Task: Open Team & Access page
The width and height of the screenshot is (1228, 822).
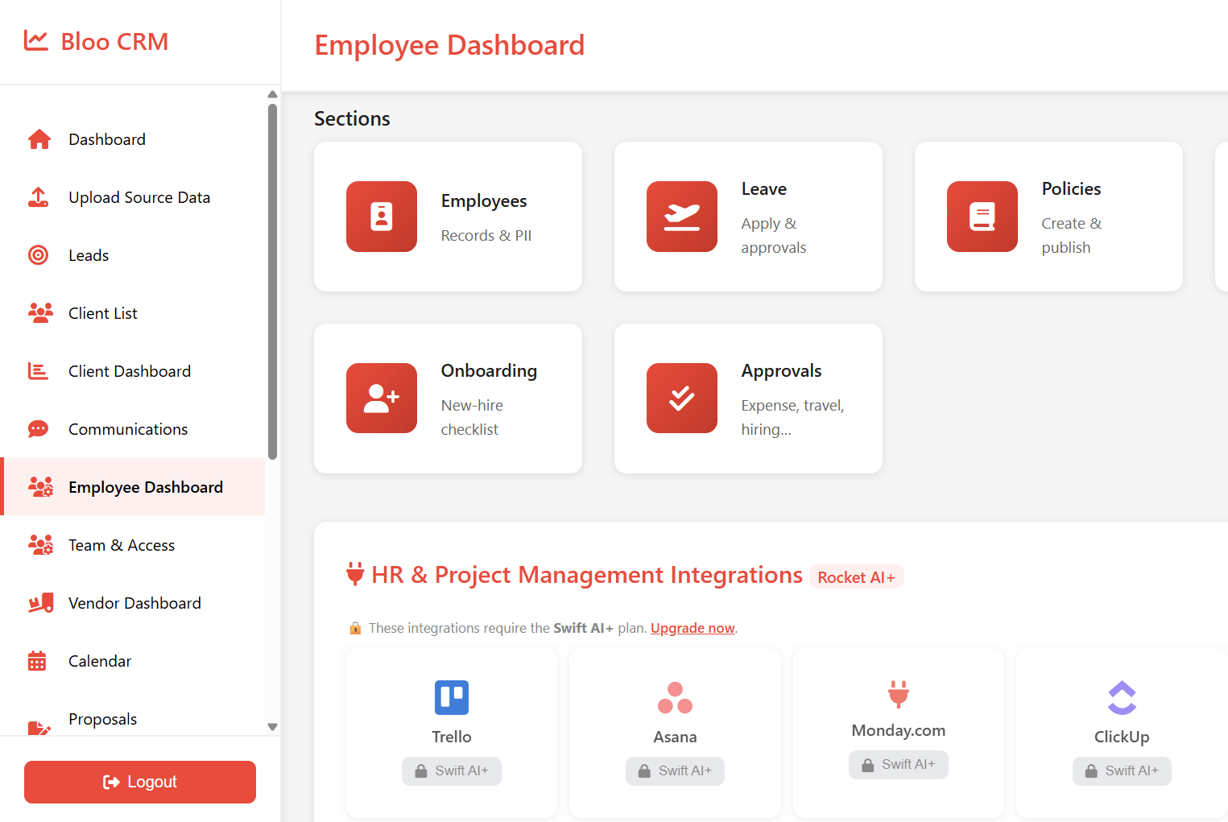Action: pos(134,545)
